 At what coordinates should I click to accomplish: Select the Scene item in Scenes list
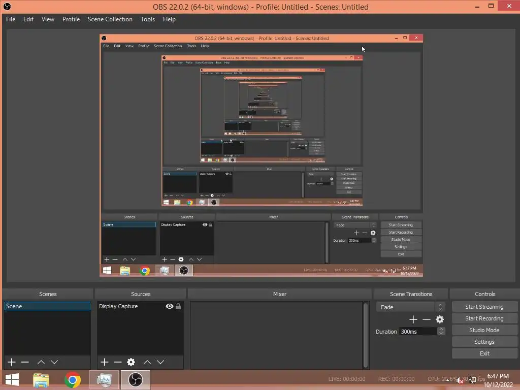(47, 306)
